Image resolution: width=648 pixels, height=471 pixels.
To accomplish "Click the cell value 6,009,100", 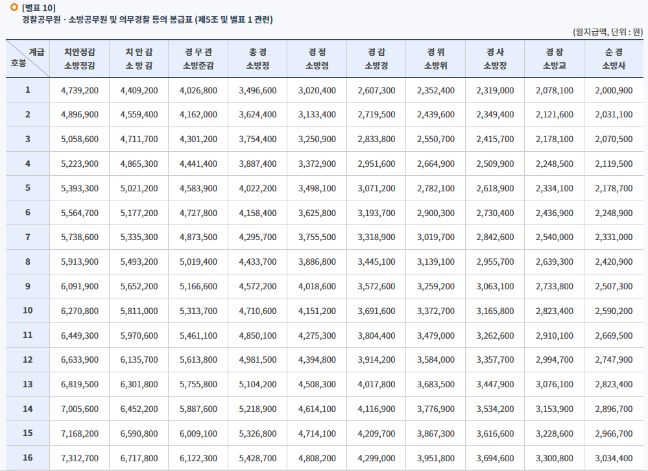I will coord(198,433).
